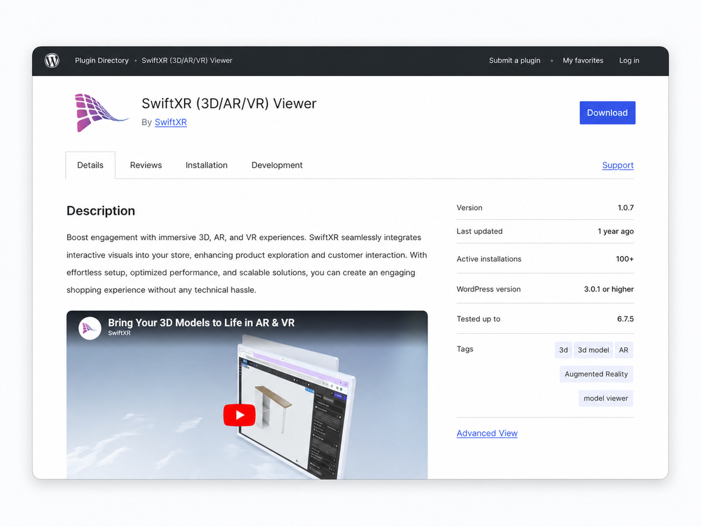Click the SwiftXR channel avatar in the video
The height and width of the screenshot is (526, 701).
click(90, 328)
